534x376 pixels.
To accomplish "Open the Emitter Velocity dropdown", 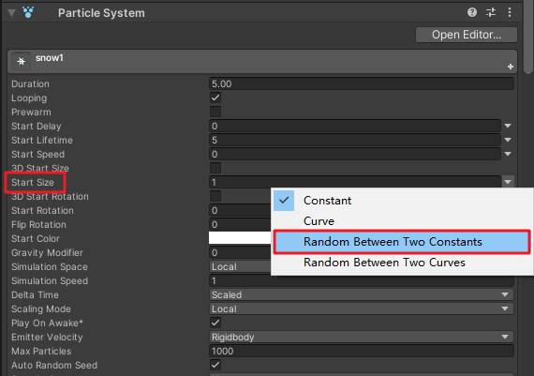I will 362,337.
